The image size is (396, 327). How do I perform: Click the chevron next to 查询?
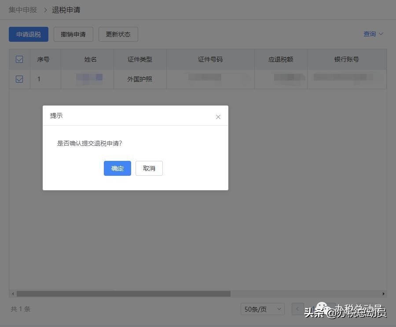[381, 34]
